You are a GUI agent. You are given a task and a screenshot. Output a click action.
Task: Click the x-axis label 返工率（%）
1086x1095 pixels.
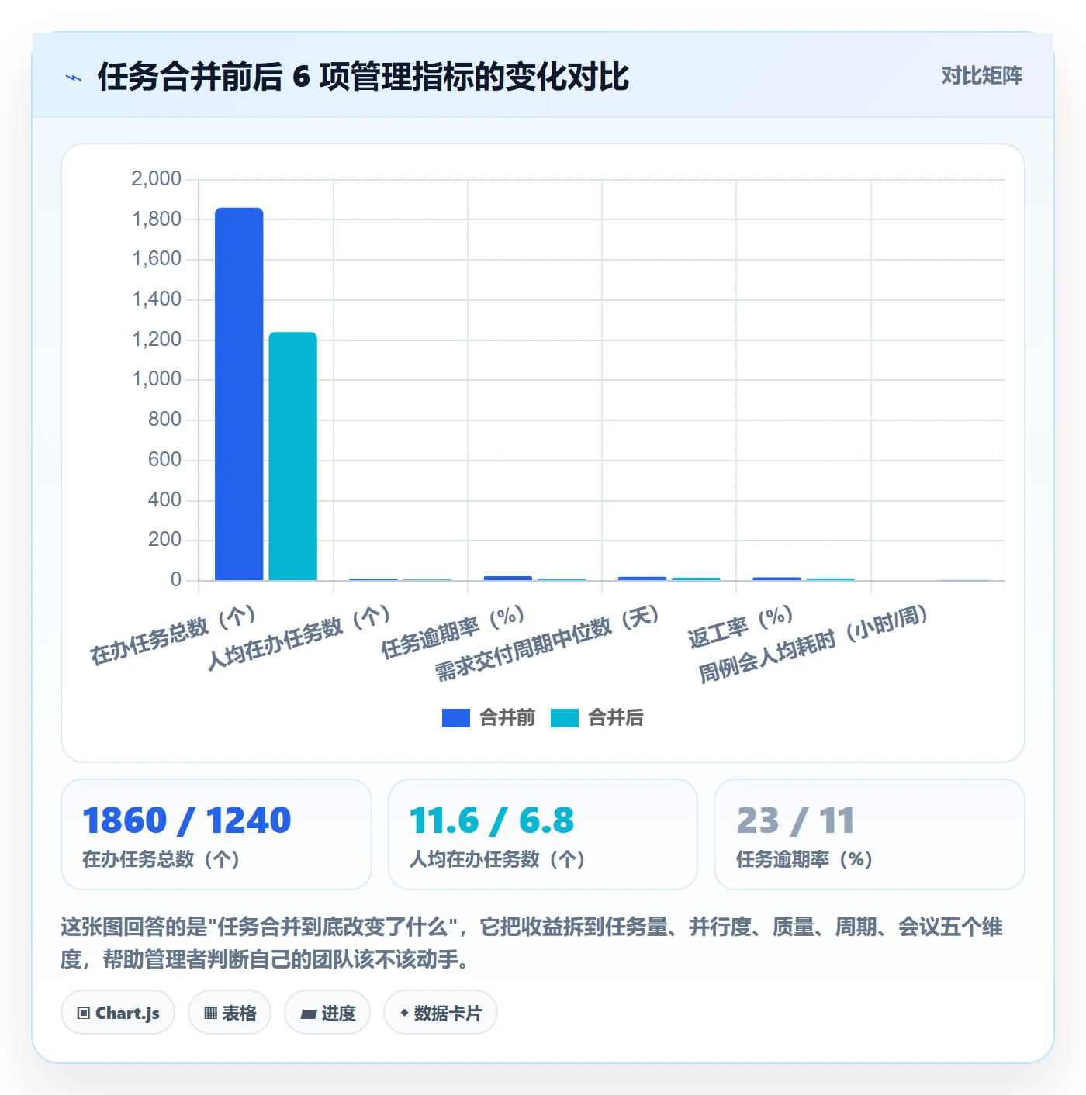click(x=741, y=627)
